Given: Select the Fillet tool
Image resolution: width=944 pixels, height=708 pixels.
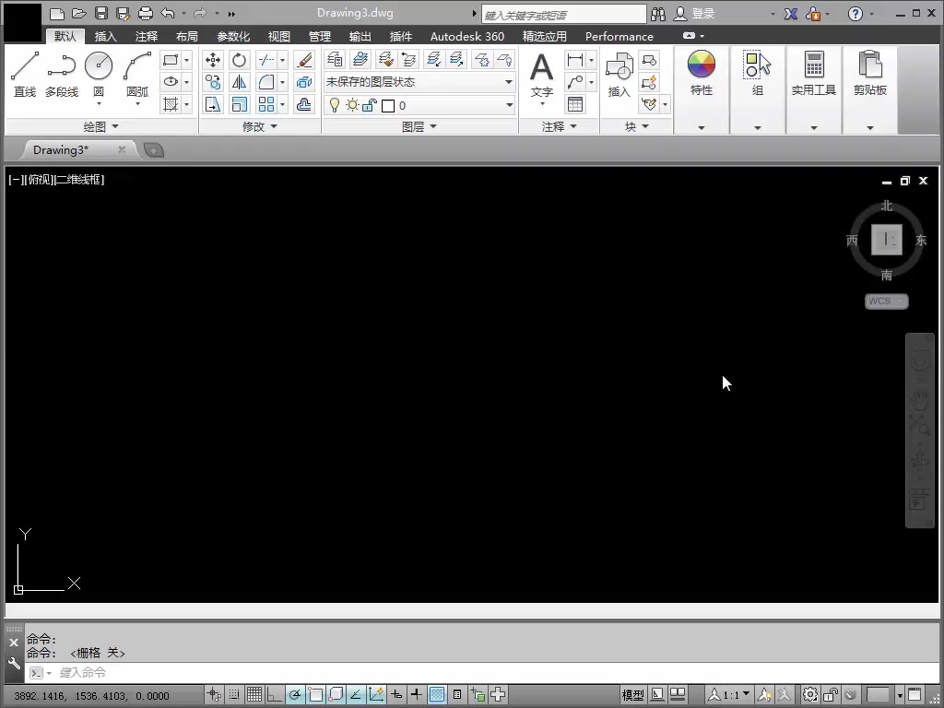Looking at the screenshot, I should pos(266,82).
